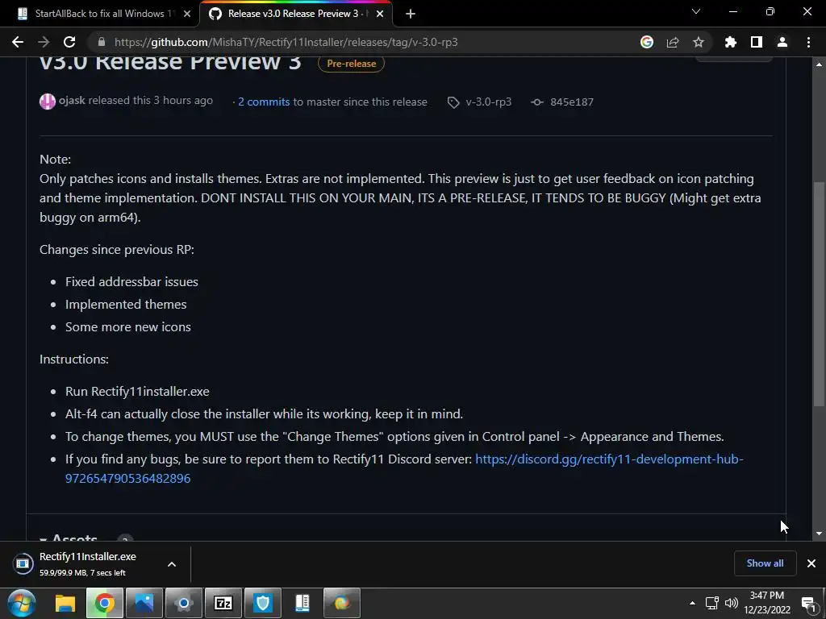This screenshot has height=619, width=826.
Task: Click the Chrome taskbar icon
Action: click(x=104, y=603)
